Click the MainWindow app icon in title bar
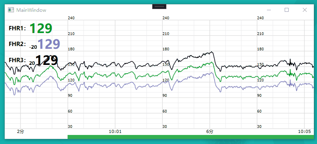This screenshot has height=144, width=317. click(11, 10)
